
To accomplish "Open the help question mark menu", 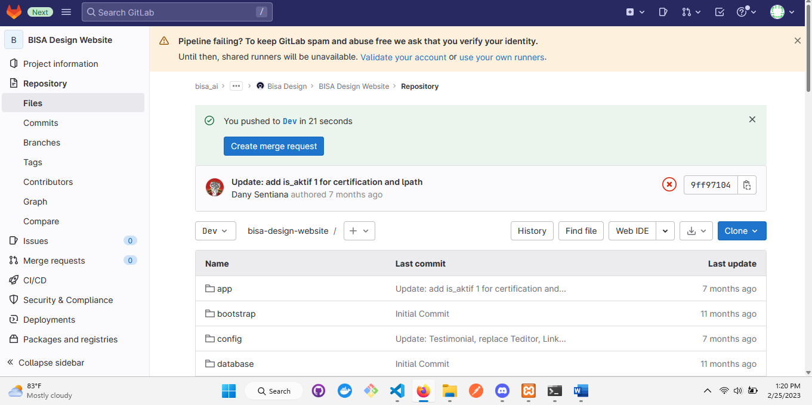I will pyautogui.click(x=746, y=12).
